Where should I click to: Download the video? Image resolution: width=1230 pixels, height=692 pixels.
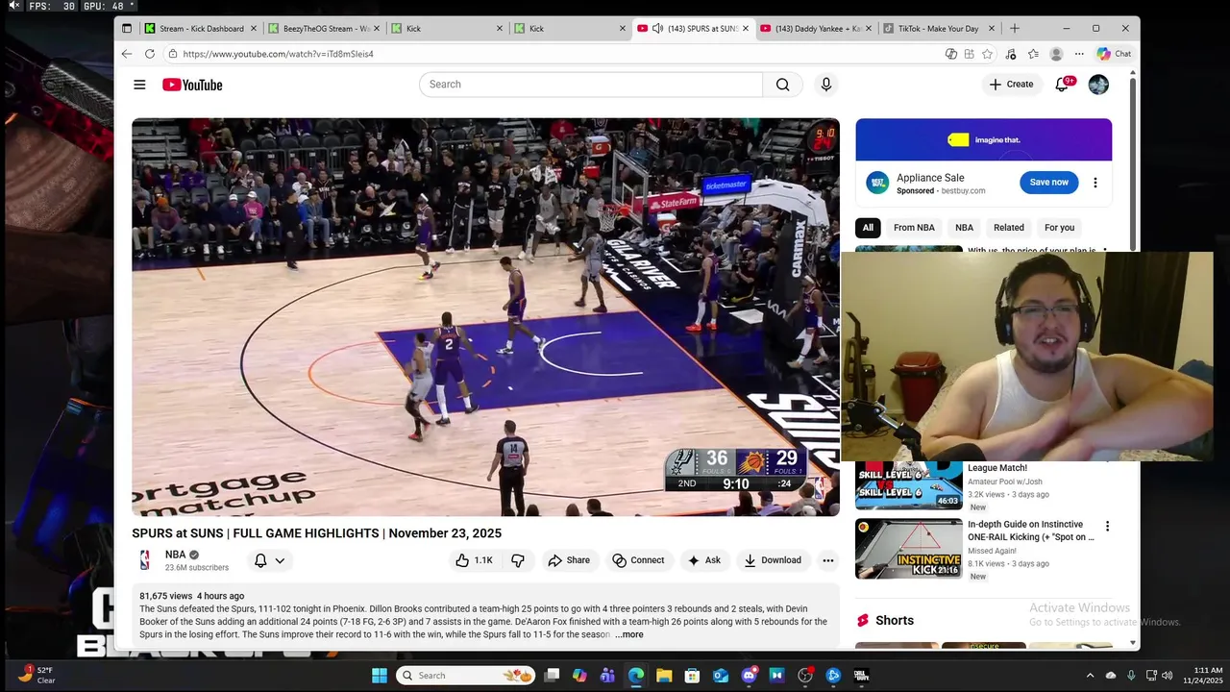[x=773, y=560]
